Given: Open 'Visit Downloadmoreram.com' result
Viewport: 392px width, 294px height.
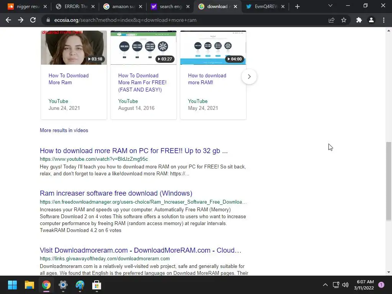Looking at the screenshot, I should point(140,250).
